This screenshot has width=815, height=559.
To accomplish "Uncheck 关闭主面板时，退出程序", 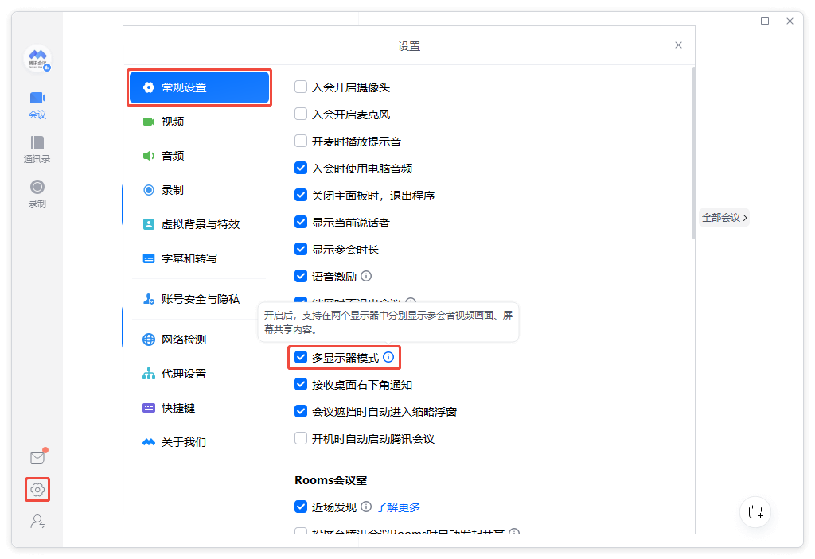I will 300,195.
